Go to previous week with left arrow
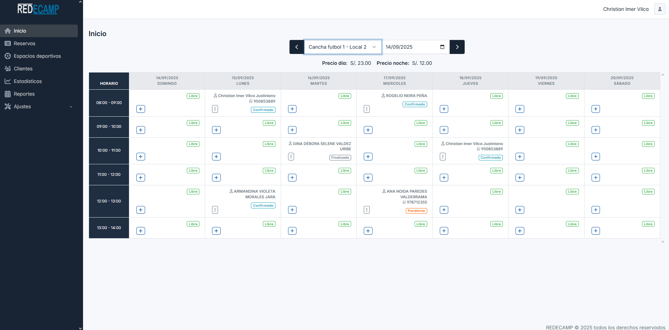The image size is (669, 330). coord(296,47)
